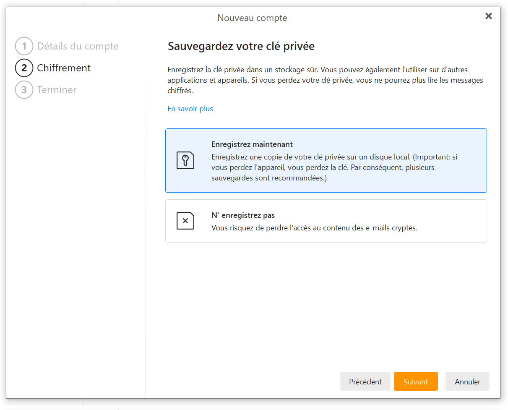This screenshot has height=410, width=508.
Task: Choose the Enregistrez maintenant option title
Action: (x=252, y=144)
